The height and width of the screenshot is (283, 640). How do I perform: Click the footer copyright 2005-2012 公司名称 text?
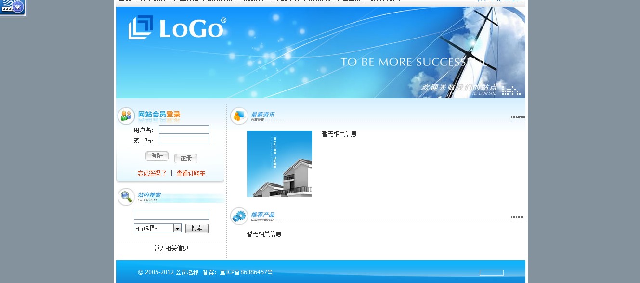[x=168, y=272]
